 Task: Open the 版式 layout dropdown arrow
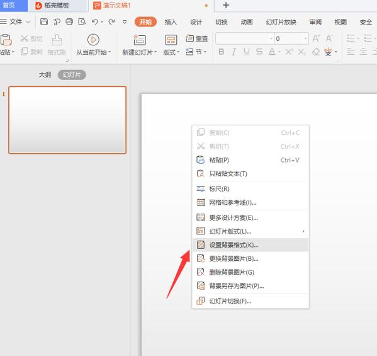[x=178, y=52]
